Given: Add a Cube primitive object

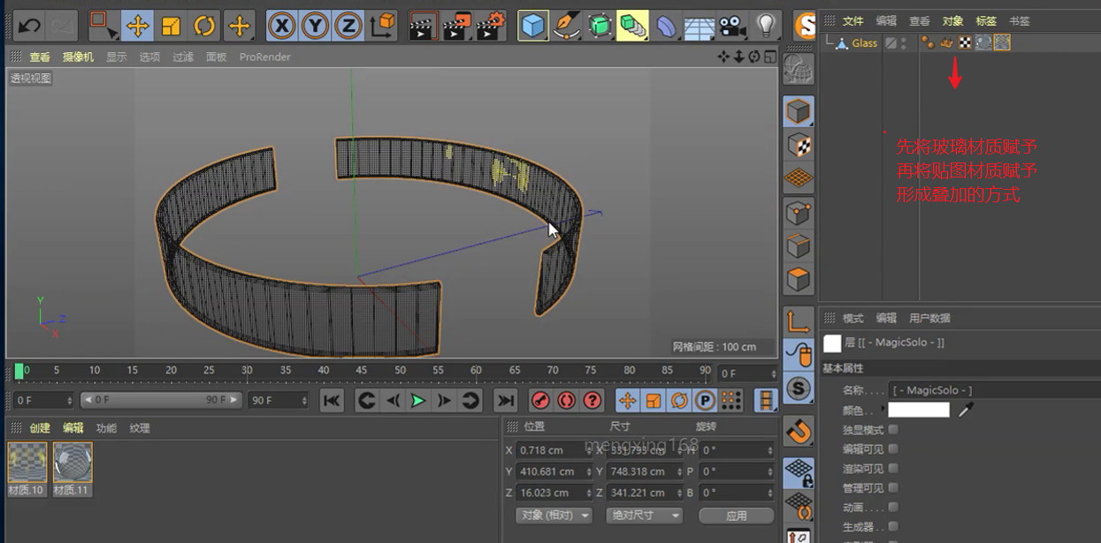Looking at the screenshot, I should pos(532,26).
